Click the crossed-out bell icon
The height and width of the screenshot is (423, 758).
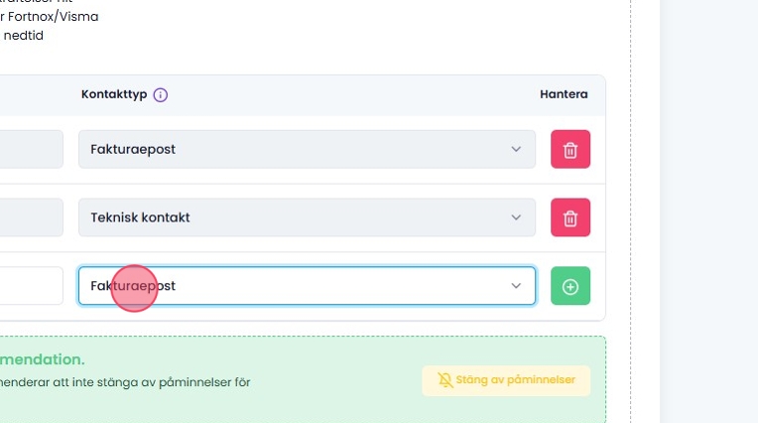coord(444,380)
